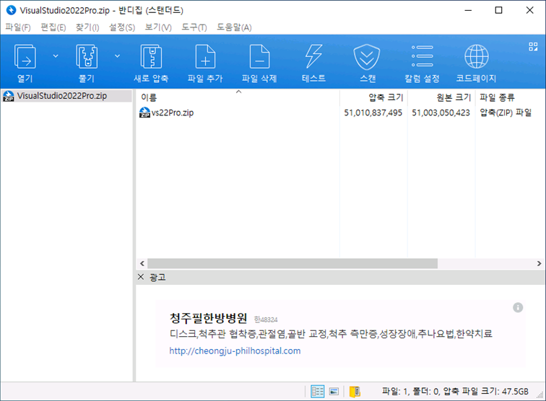Open the 도구(T) menu

[x=194, y=27]
